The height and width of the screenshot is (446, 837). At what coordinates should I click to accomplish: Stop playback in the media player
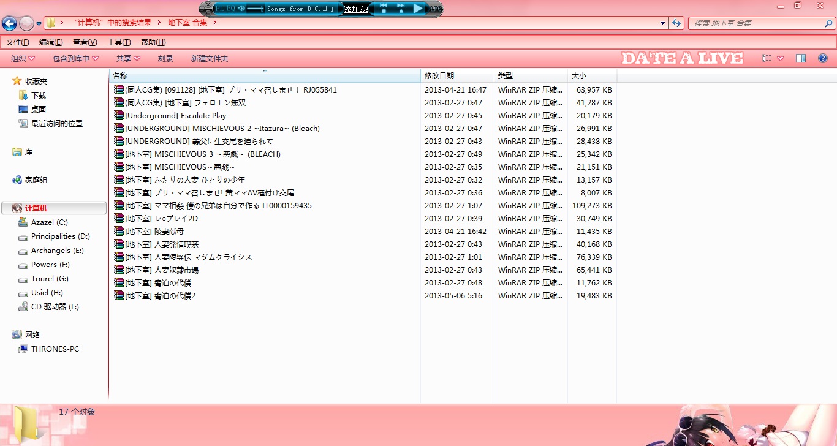click(x=384, y=11)
